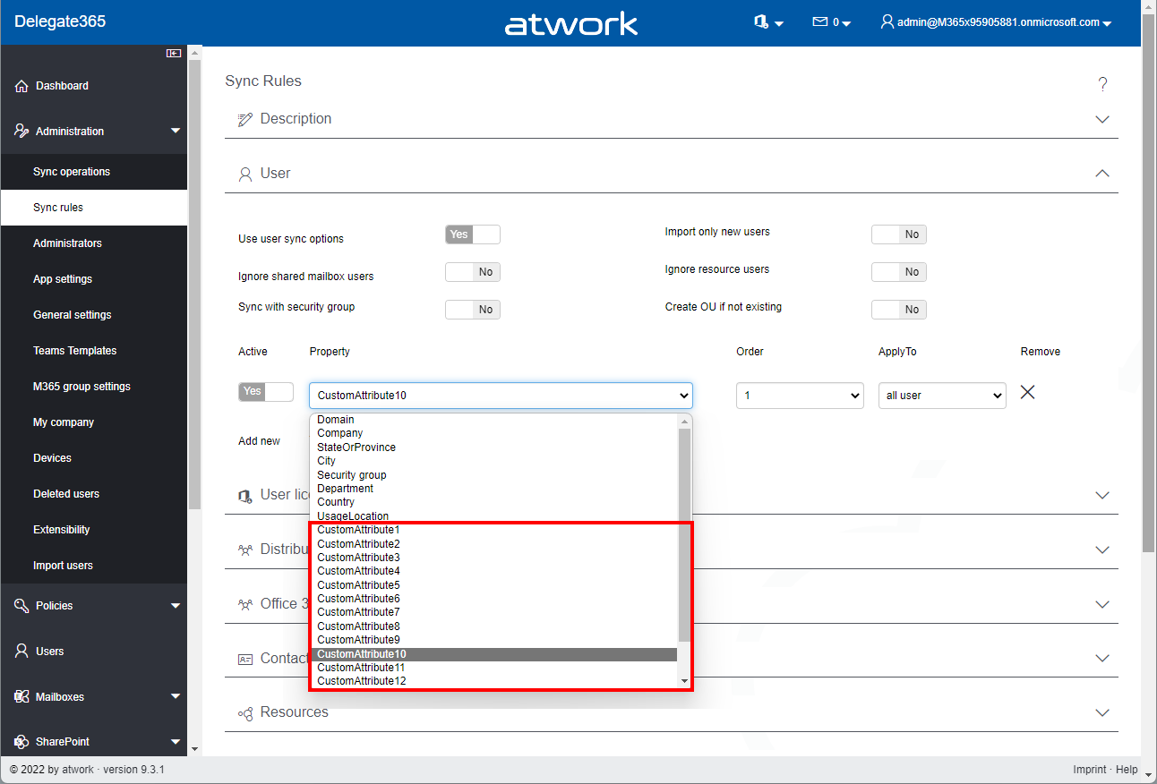Enable Ignore shared mailbox users toggle

pyautogui.click(x=472, y=272)
